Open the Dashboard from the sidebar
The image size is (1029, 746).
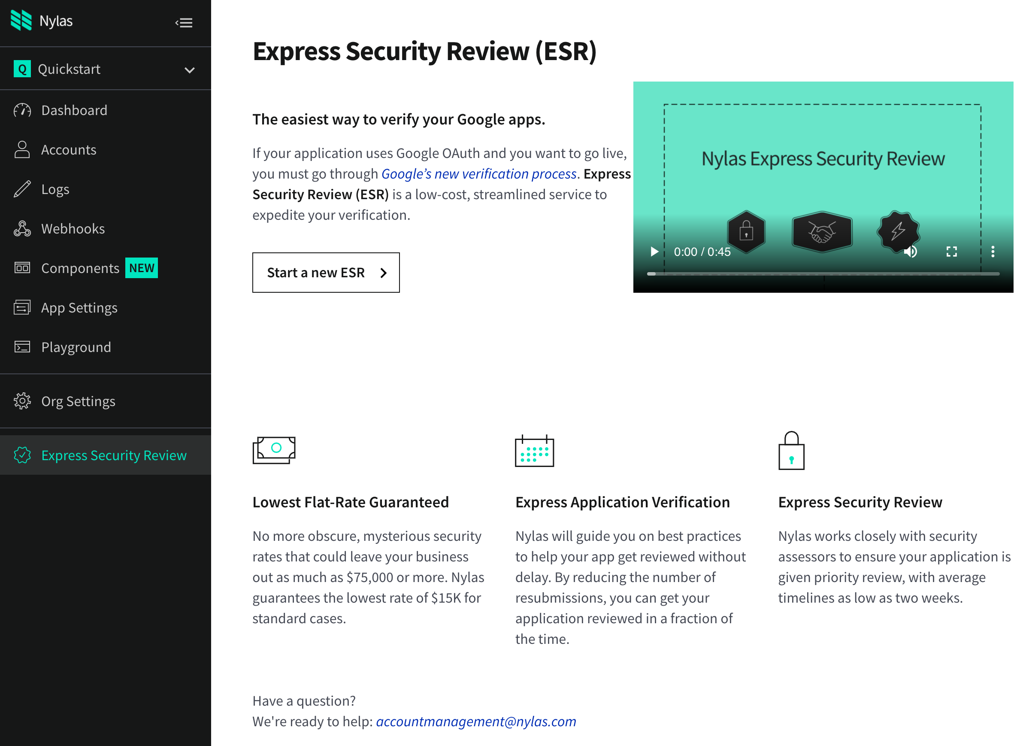coord(74,110)
